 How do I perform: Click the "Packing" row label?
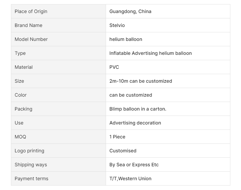coord(23,109)
